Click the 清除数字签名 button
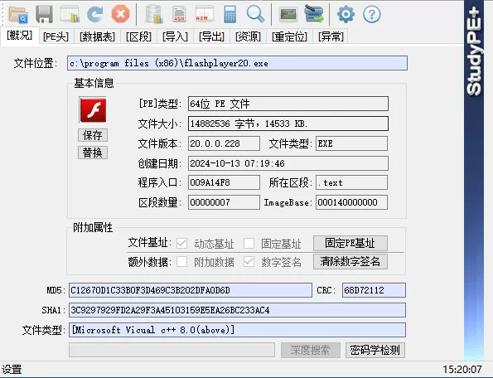The image size is (493, 378). tap(350, 261)
